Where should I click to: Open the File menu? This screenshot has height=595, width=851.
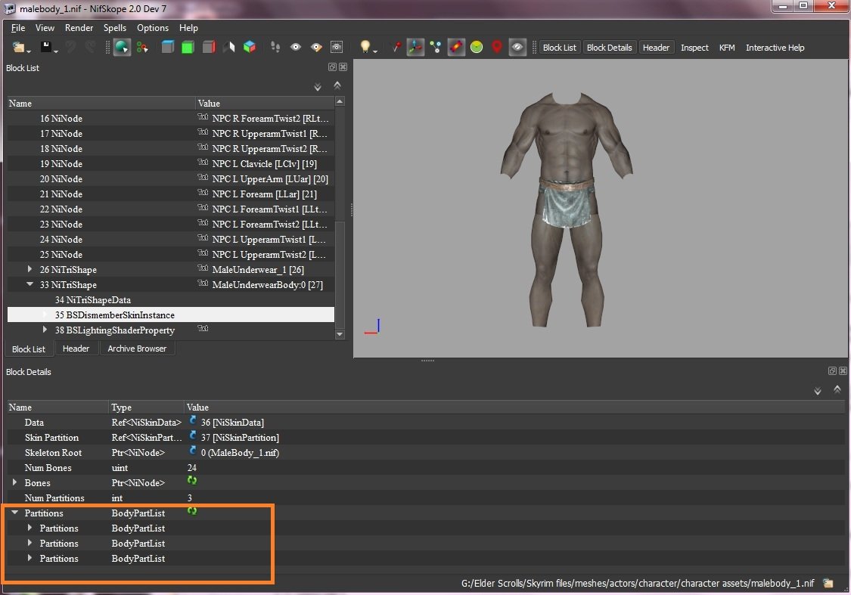coord(18,28)
